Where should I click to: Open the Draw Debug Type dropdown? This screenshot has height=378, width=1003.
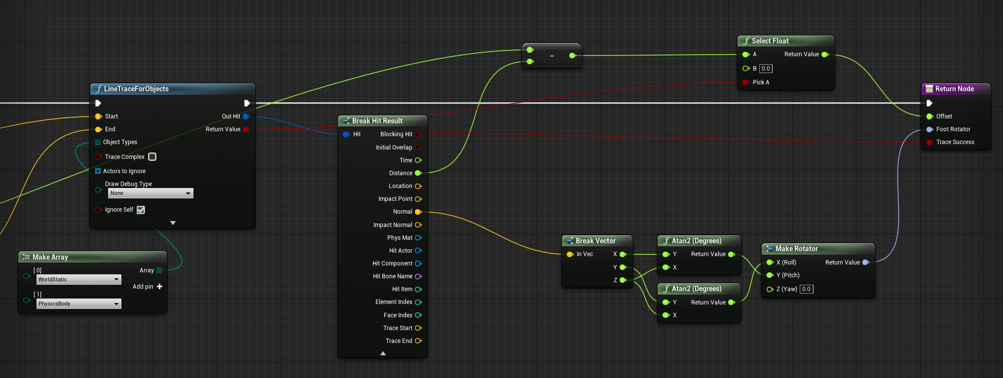tap(151, 193)
